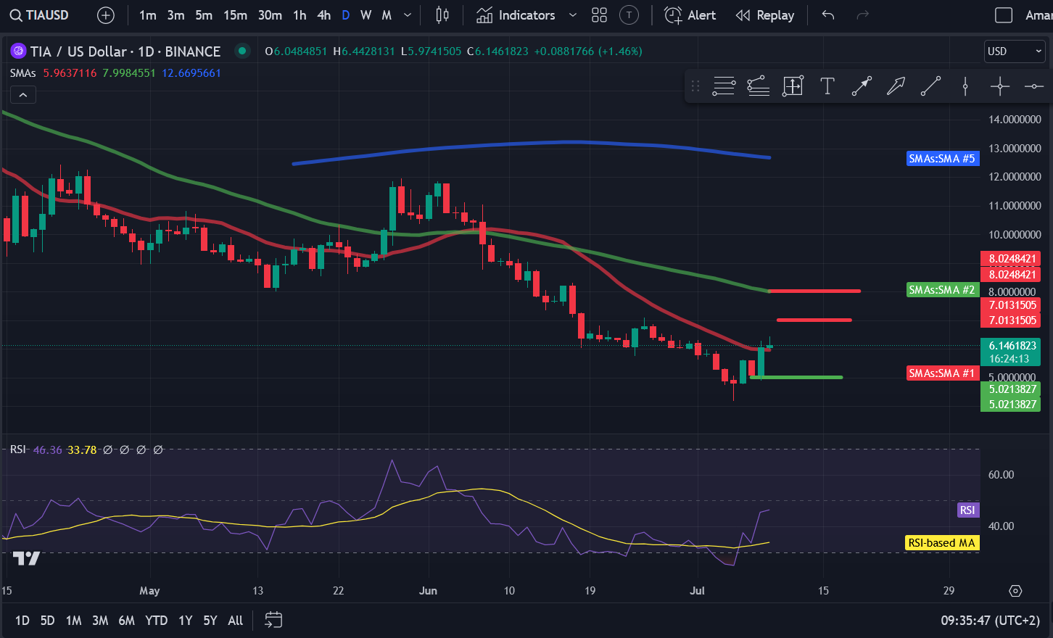1053x638 pixels.
Task: Click the RSI-based MA yellow label
Action: pos(942,543)
